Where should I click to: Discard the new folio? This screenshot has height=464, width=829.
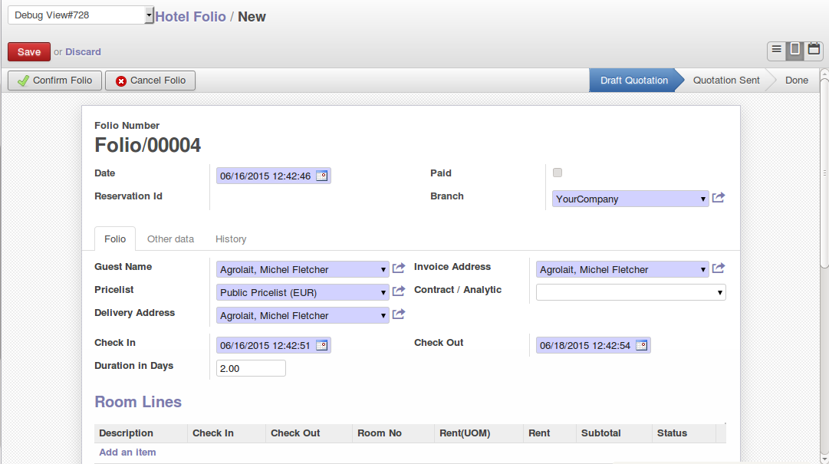[83, 52]
